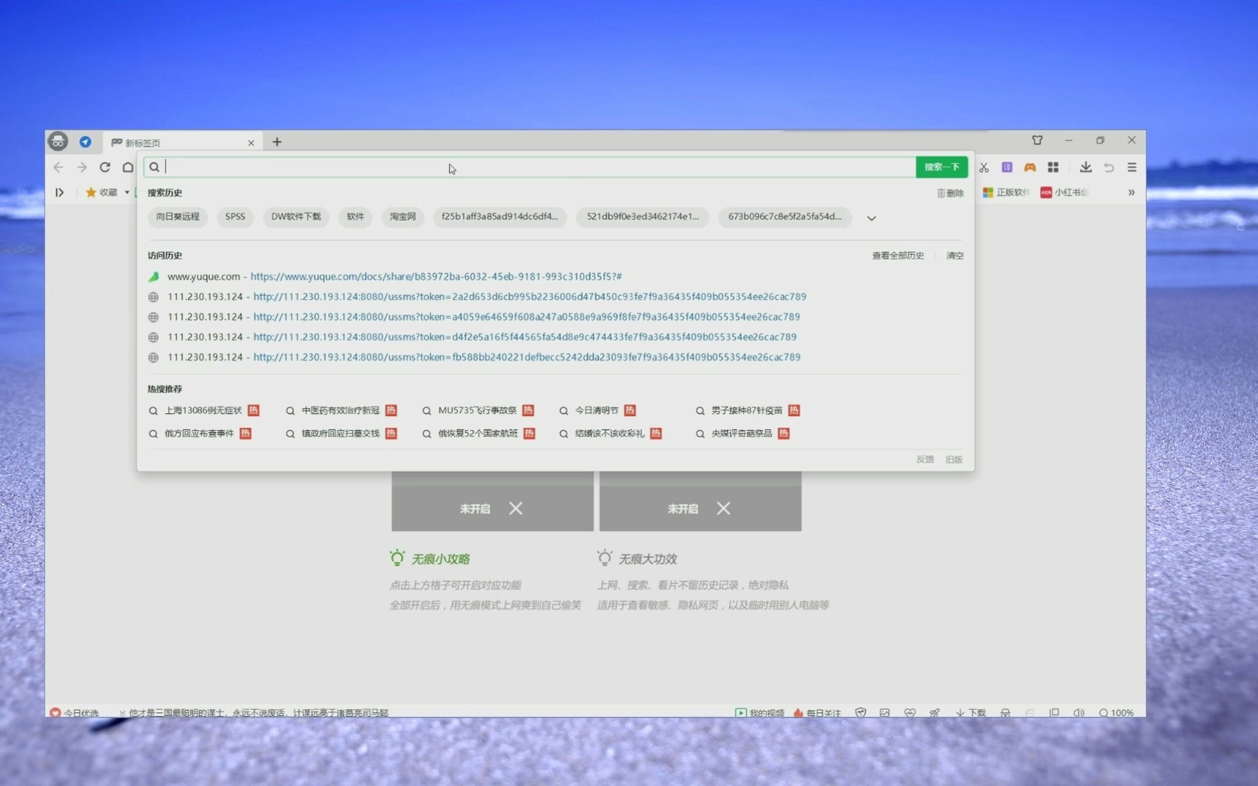Open the downloads arrow icon in toolbar

click(x=1085, y=168)
